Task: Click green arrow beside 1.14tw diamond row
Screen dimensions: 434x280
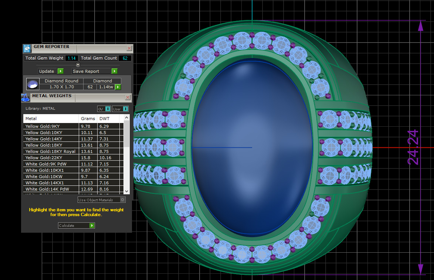Action: 118,87
